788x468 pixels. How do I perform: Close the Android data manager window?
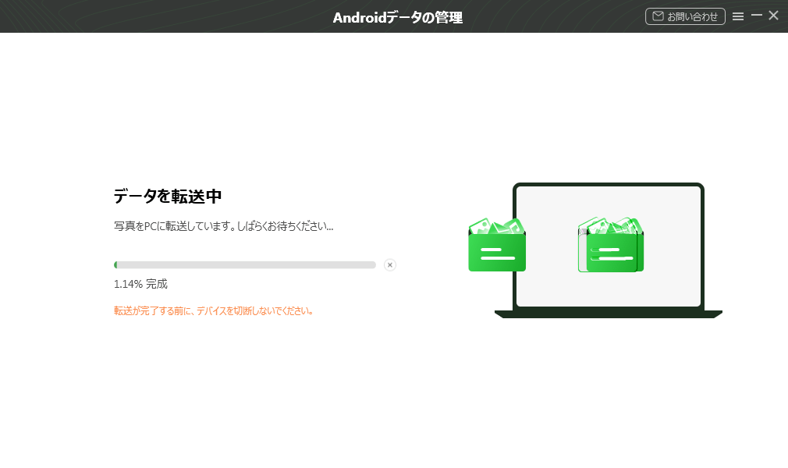point(774,16)
